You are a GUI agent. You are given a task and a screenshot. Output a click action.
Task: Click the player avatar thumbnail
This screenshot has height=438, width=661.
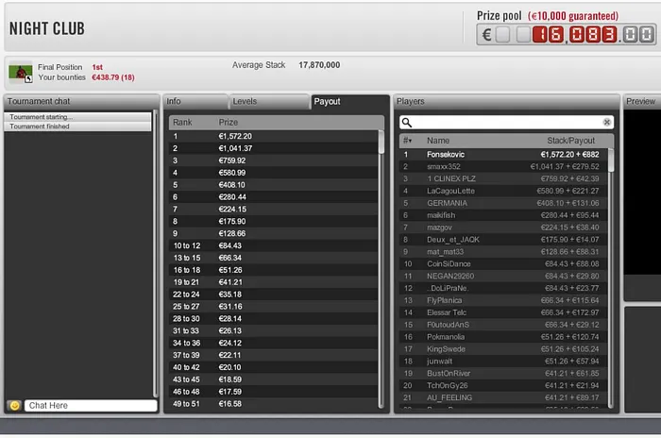point(19,72)
